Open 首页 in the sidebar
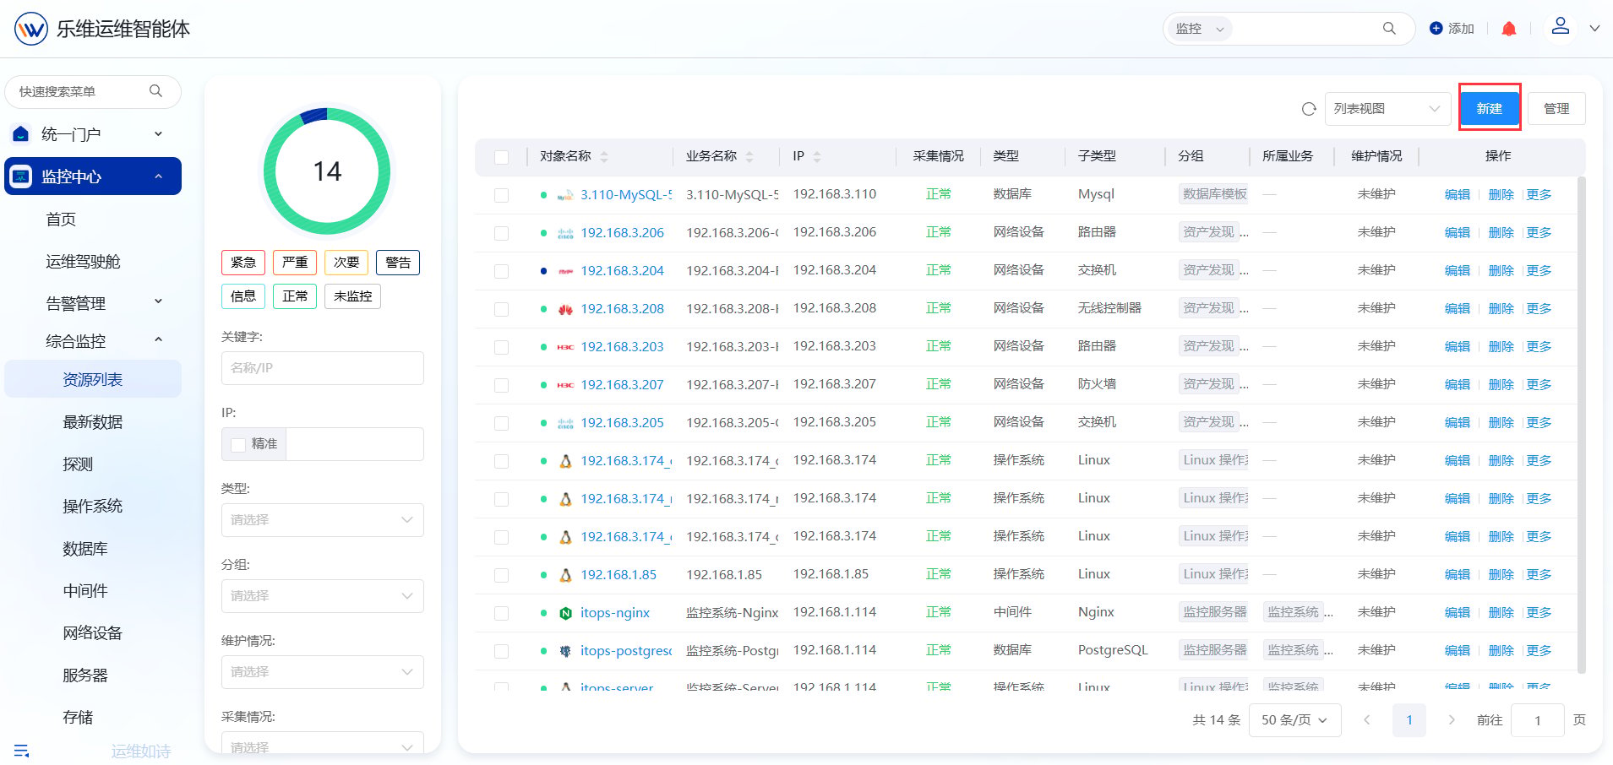 [x=61, y=220]
